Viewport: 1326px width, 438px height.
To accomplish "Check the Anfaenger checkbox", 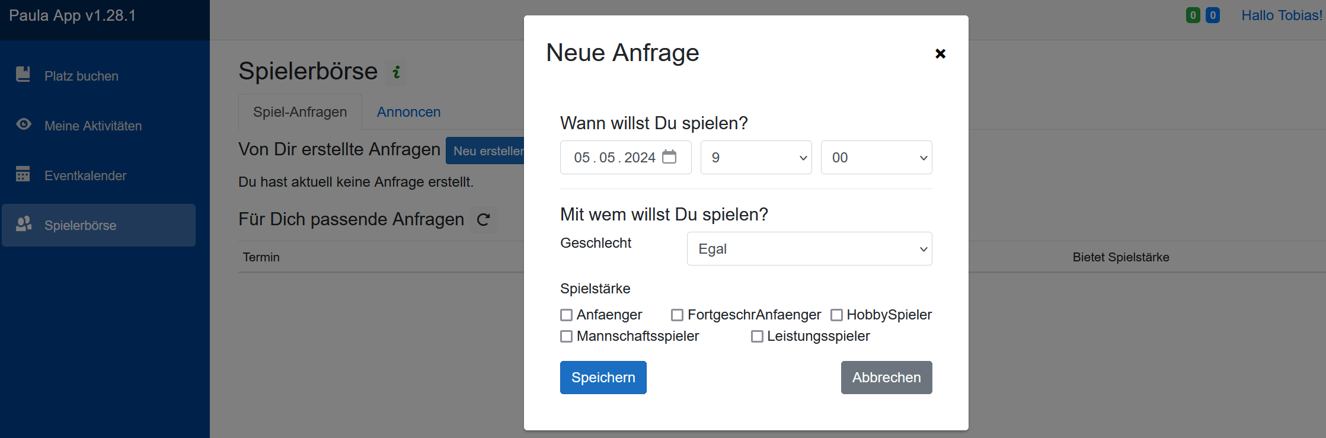I will pos(567,315).
